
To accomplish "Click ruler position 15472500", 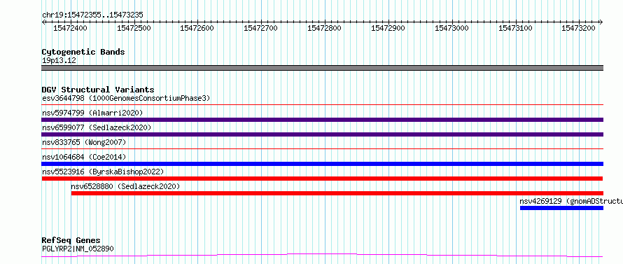I will coord(134,28).
